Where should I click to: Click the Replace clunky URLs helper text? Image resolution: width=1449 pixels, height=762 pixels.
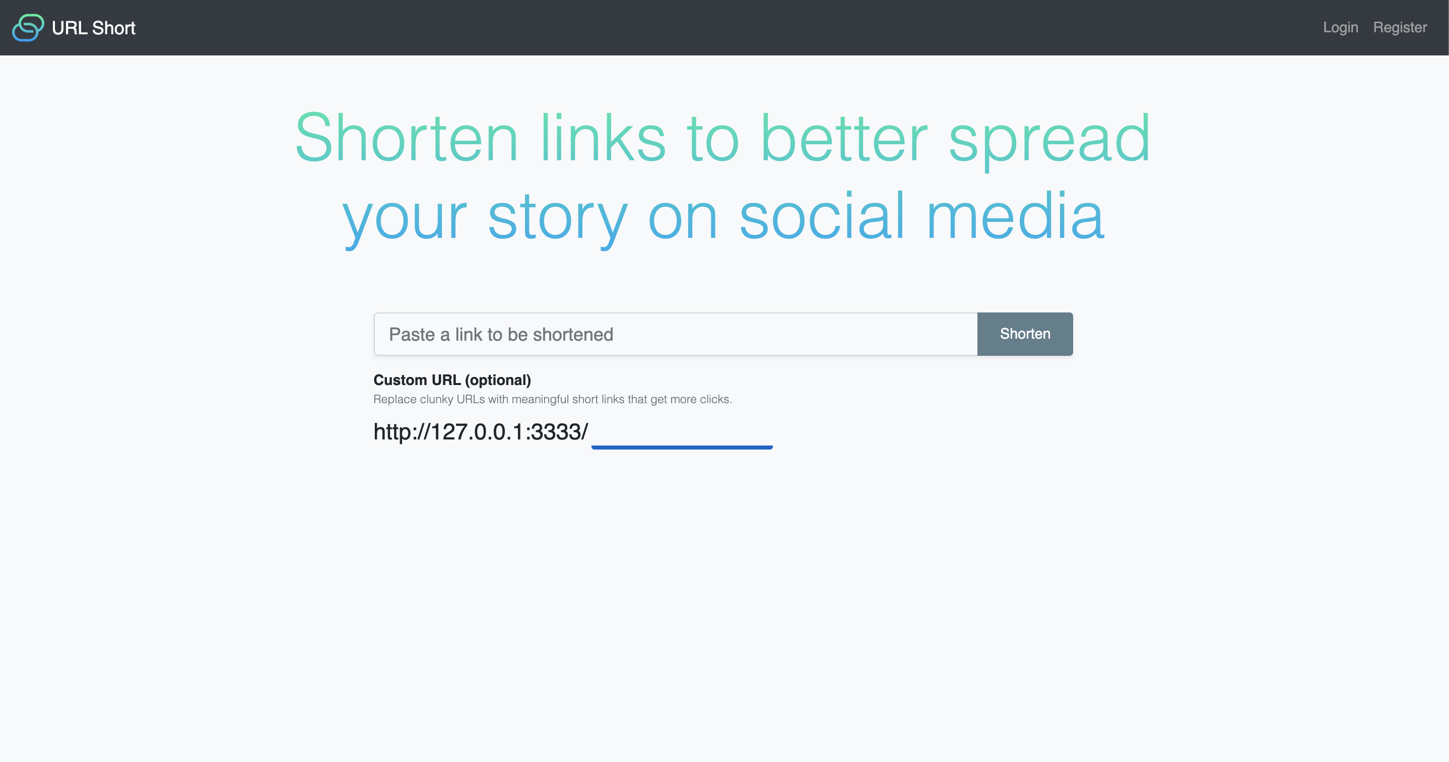(552, 399)
